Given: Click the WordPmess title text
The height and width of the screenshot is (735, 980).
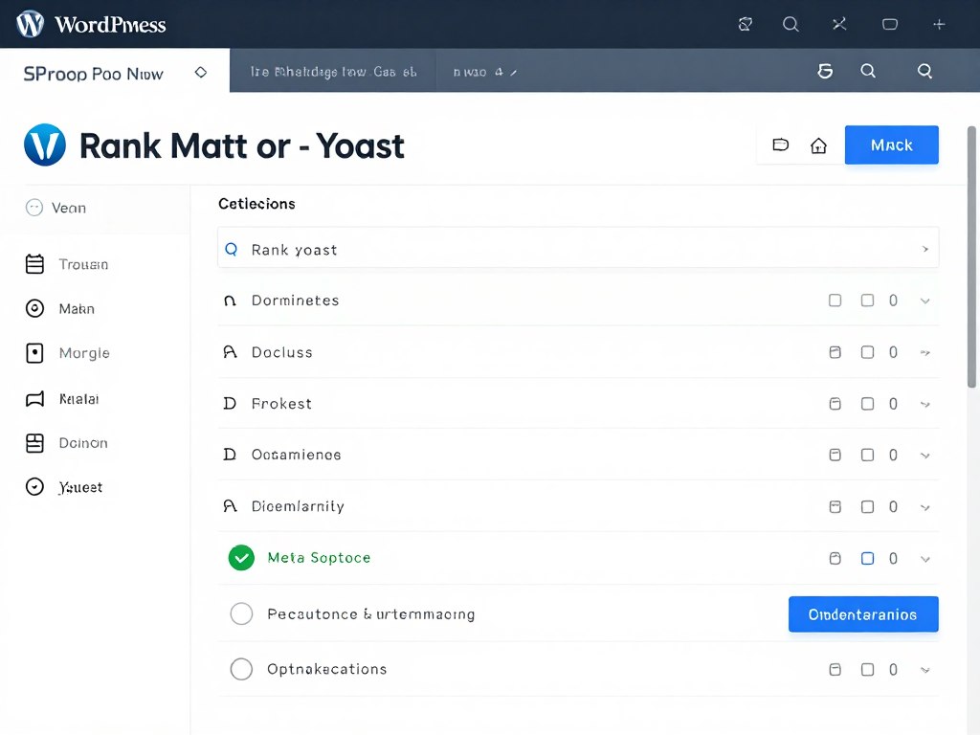Looking at the screenshot, I should [x=110, y=24].
